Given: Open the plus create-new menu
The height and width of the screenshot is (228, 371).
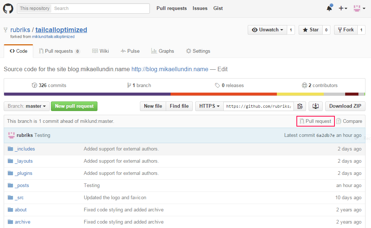Looking at the screenshot, I should tap(343, 8).
